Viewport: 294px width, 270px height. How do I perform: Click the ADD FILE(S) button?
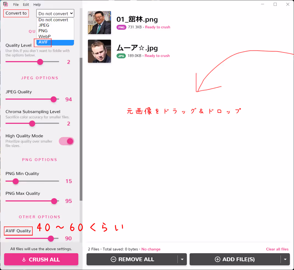point(235,259)
